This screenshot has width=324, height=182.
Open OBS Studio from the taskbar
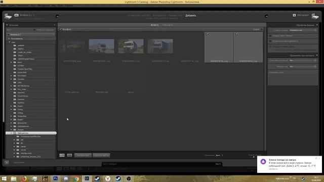coord(129,178)
